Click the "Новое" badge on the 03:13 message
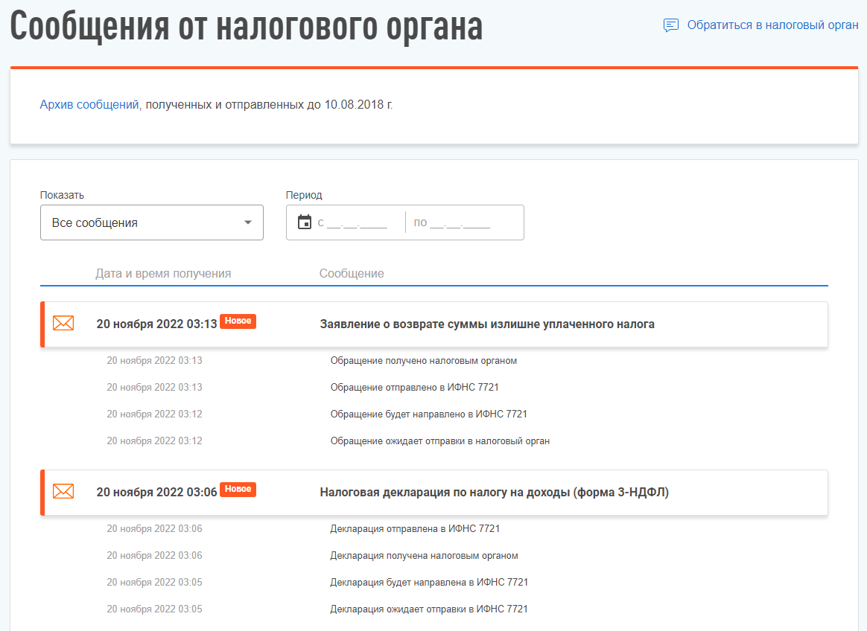This screenshot has height=631, width=867. pos(238,321)
